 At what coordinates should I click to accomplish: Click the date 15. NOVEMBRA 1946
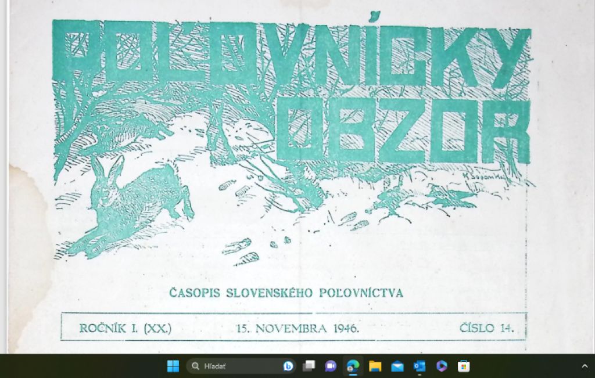coord(297,328)
